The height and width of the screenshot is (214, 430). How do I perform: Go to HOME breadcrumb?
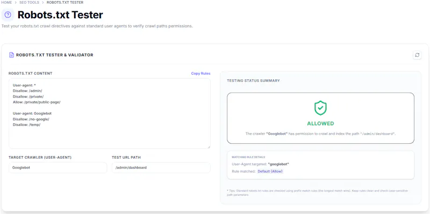coord(6,3)
